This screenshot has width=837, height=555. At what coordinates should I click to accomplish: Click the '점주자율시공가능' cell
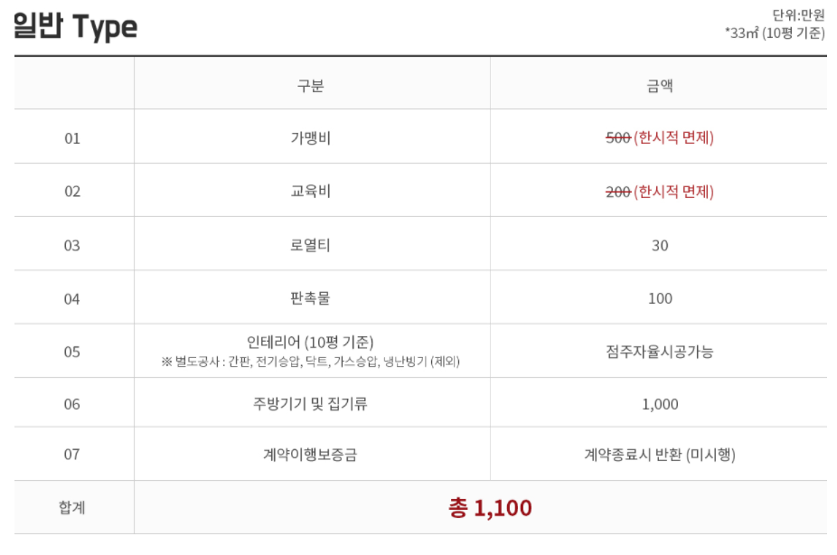coord(660,351)
